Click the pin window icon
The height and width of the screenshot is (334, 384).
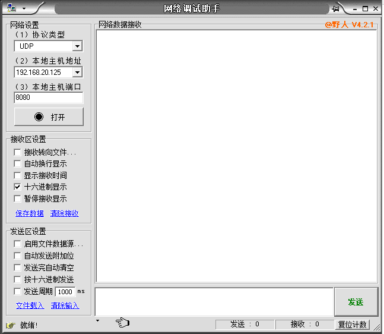point(336,9)
